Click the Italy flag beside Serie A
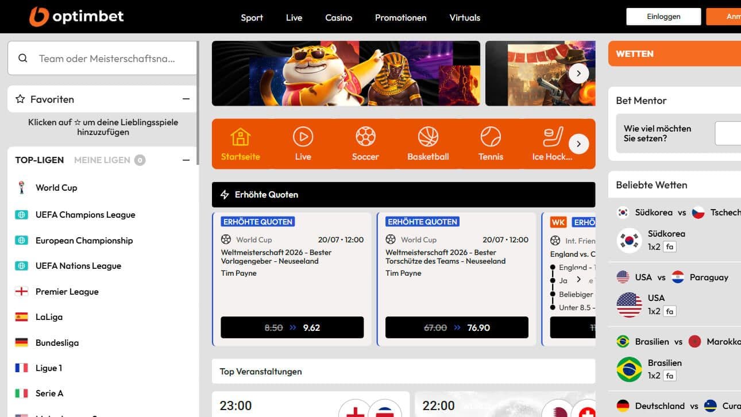 21,393
